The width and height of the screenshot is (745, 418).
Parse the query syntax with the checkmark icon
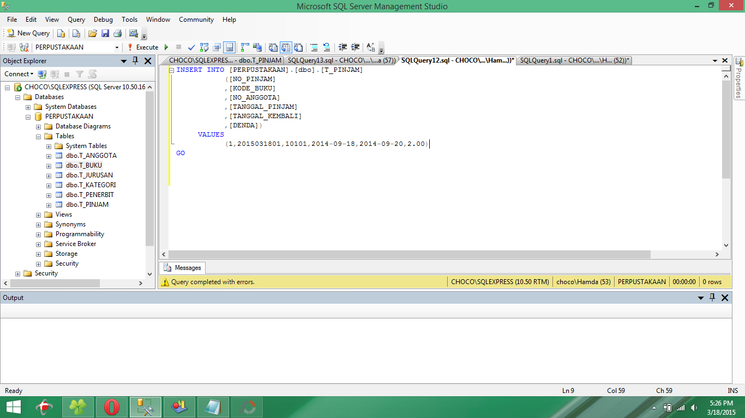(191, 47)
